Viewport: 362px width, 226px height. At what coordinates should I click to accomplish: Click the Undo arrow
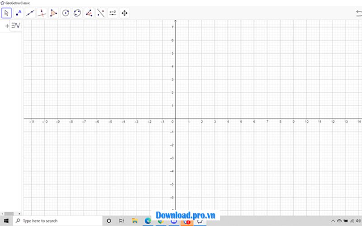click(359, 14)
